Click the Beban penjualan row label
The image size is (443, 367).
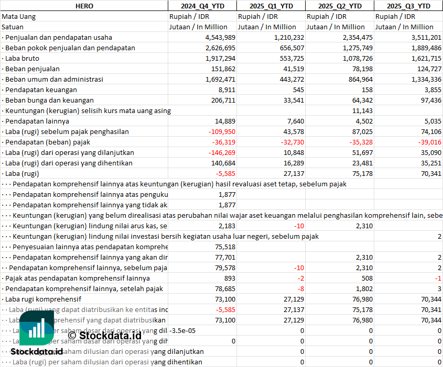click(x=32, y=69)
